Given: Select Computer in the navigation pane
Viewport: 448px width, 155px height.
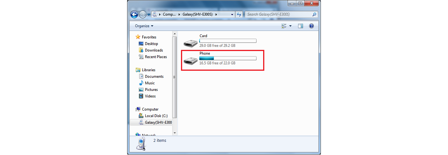Looking at the screenshot, I should (150, 109).
